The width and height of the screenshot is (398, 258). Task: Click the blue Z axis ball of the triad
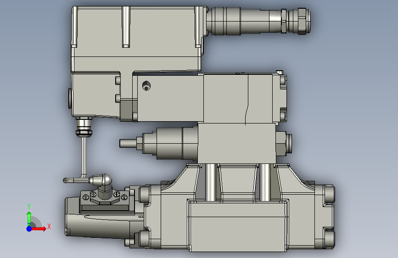pyautogui.click(x=29, y=229)
